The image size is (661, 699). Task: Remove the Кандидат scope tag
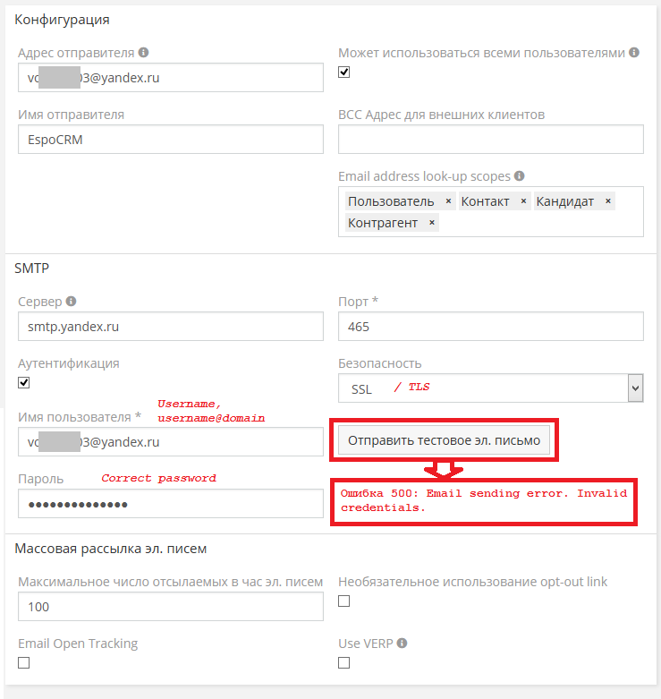(608, 201)
